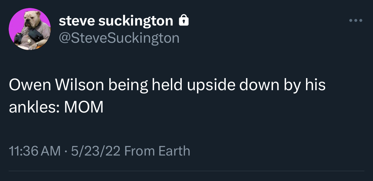Image resolution: width=373 pixels, height=181 pixels.
Task: Click the word held in the tweet
Action: tap(167, 85)
